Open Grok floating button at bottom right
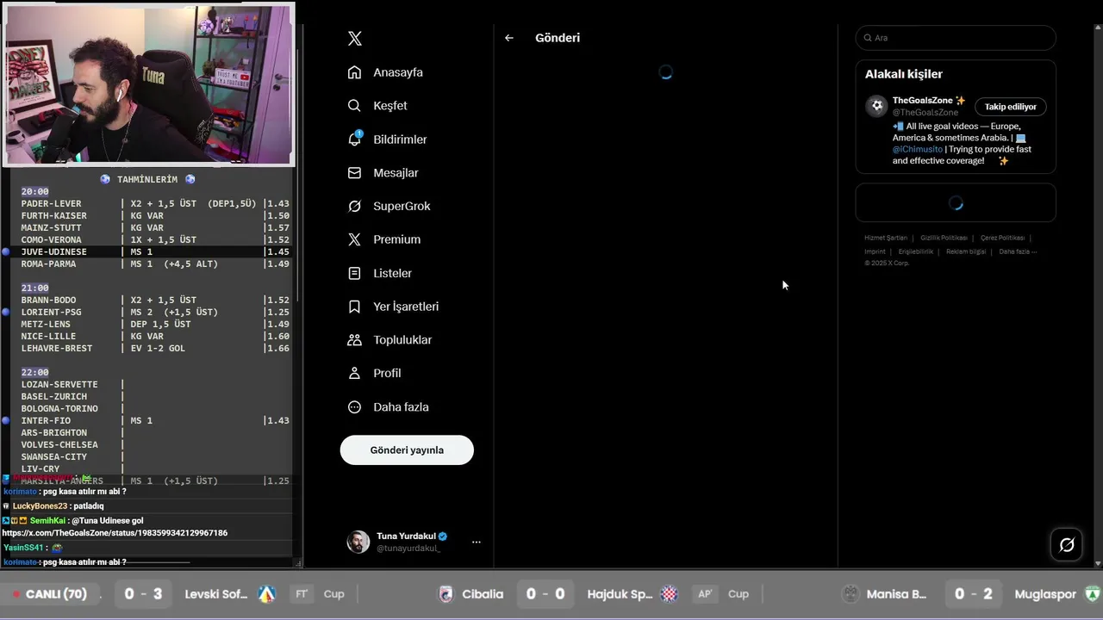 coord(1067,544)
